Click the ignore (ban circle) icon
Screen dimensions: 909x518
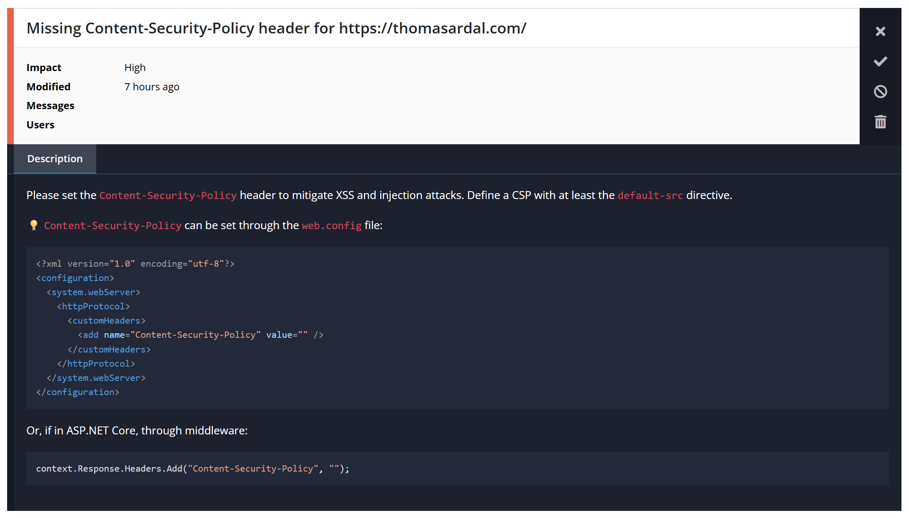(880, 92)
